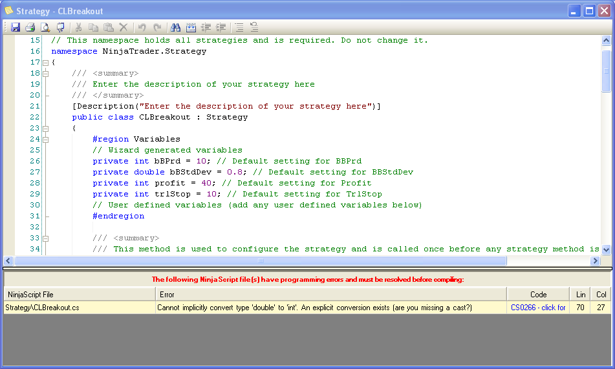The height and width of the screenshot is (369, 615).
Task: Click the profit value 40 on line 28
Action: coord(206,183)
